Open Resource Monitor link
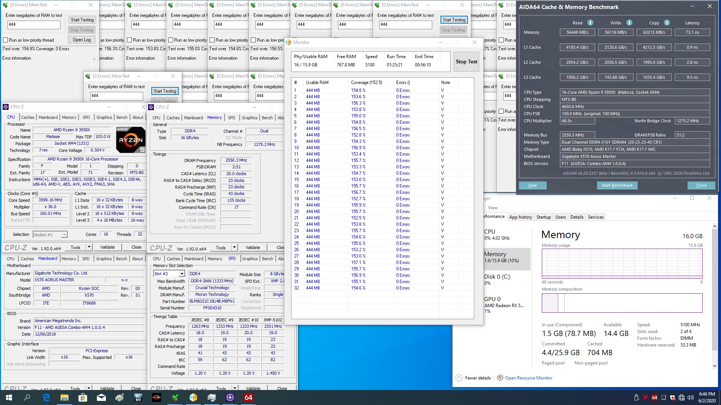Screen dimensions: 721x405 point(528,378)
